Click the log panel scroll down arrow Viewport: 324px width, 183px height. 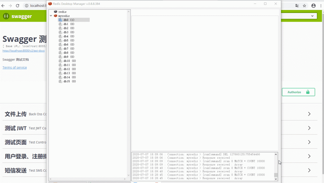[276, 179]
